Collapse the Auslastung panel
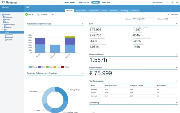Screen dimensions: 180x113 point(176,103)
